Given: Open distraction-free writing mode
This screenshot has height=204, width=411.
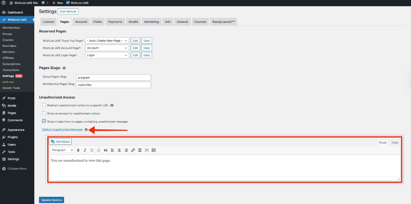Looking at the screenshot, I should pyautogui.click(x=147, y=150).
